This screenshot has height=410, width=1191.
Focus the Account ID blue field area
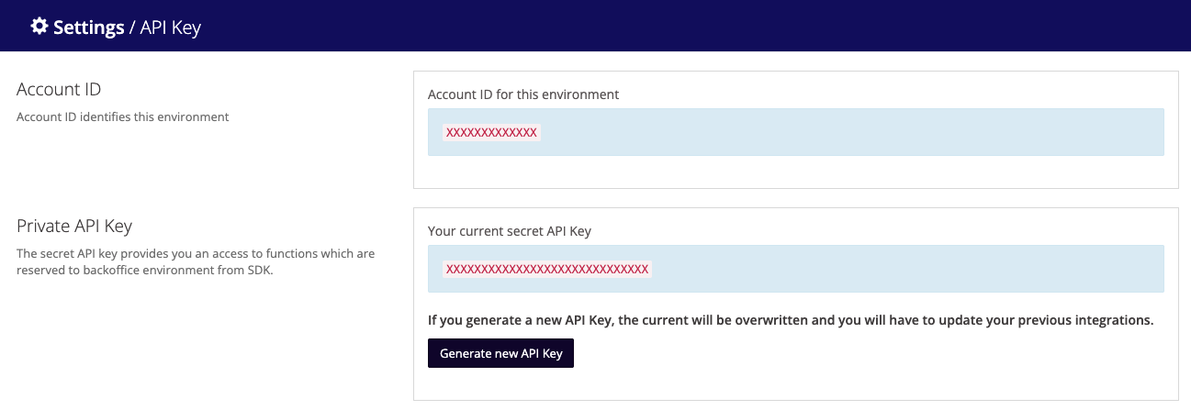tap(826, 132)
